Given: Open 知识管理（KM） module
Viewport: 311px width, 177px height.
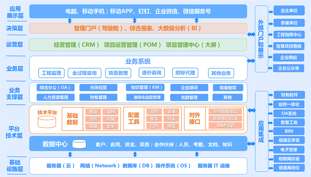Looking at the screenshot, I should 145,88.
